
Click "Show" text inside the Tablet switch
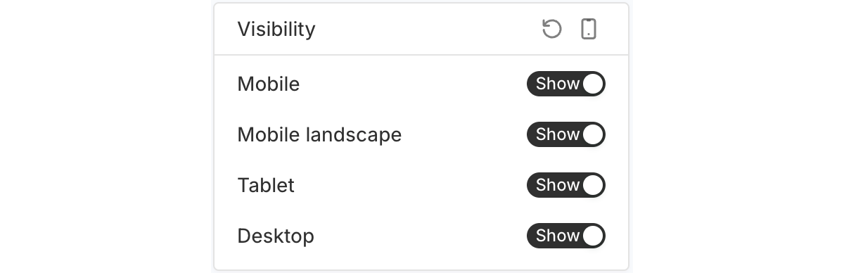click(558, 185)
